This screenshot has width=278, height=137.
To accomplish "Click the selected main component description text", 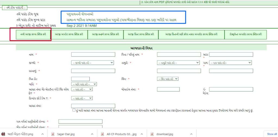I will 121,20.
